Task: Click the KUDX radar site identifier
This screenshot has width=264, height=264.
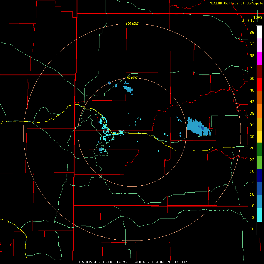Action: 141,262
